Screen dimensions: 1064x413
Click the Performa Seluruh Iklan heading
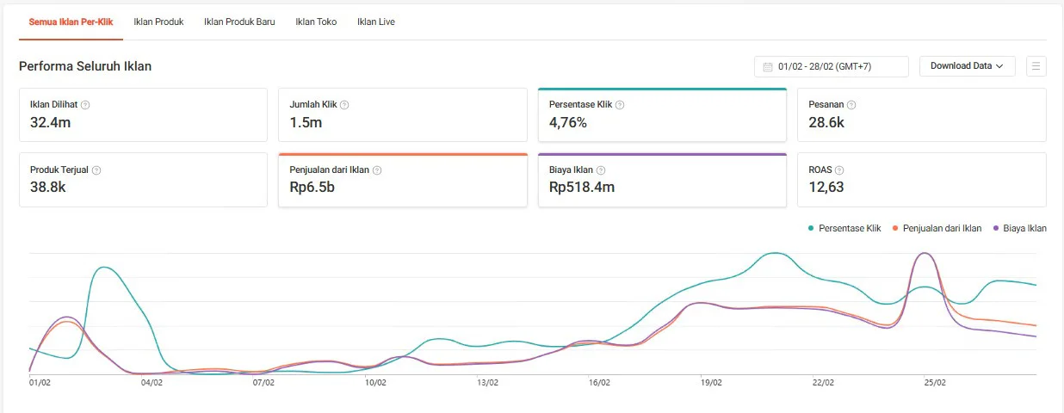tap(85, 66)
